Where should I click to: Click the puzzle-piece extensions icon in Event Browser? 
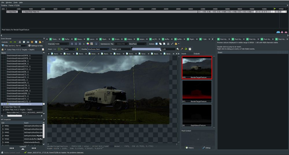coord(40,42)
